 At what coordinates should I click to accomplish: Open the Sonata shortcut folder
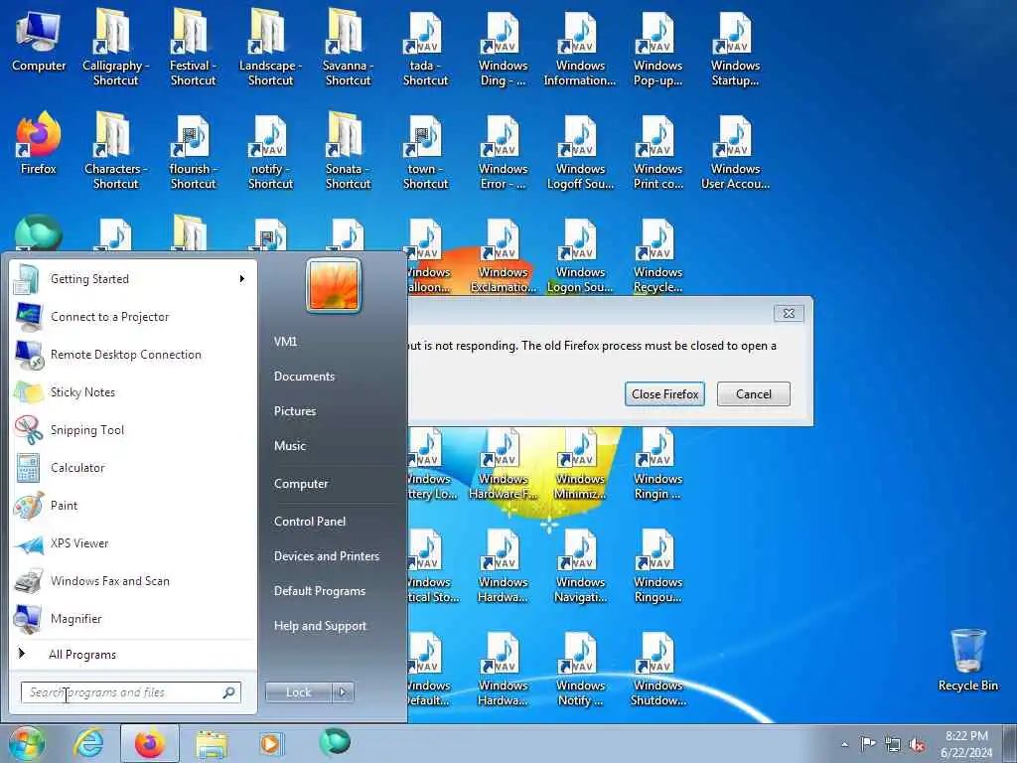348,151
